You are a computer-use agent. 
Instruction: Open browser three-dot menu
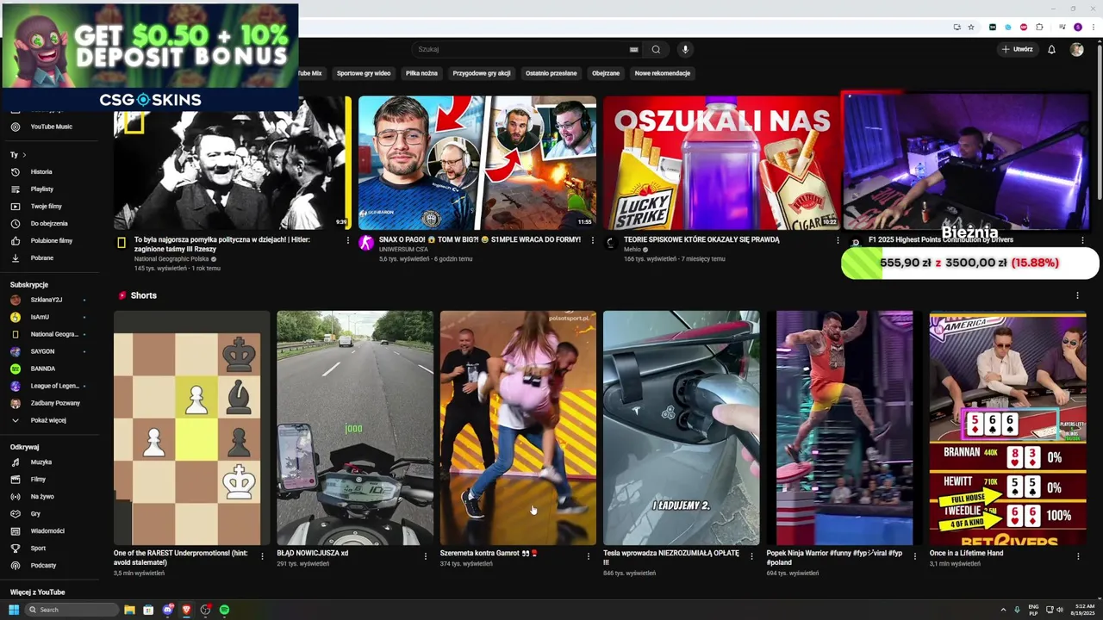(x=1093, y=27)
